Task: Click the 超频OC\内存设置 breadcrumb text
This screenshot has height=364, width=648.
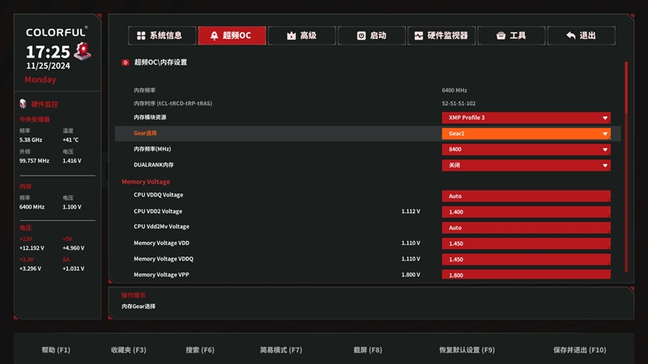Action: (x=160, y=62)
